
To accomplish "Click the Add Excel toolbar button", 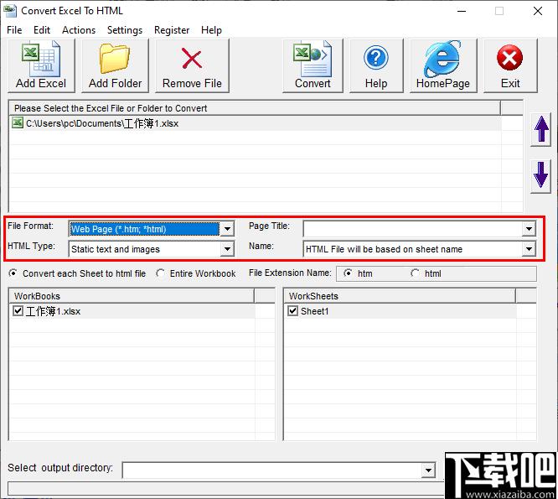I will pos(41,65).
